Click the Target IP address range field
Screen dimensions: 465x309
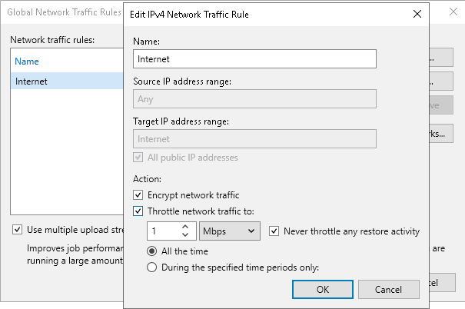[x=254, y=138]
